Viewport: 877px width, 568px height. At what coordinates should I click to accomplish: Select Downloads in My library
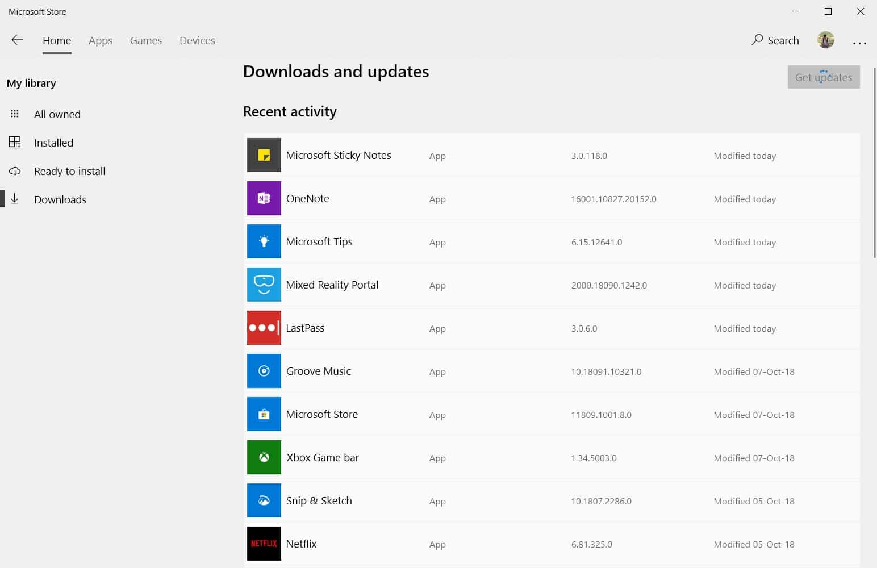pos(60,199)
